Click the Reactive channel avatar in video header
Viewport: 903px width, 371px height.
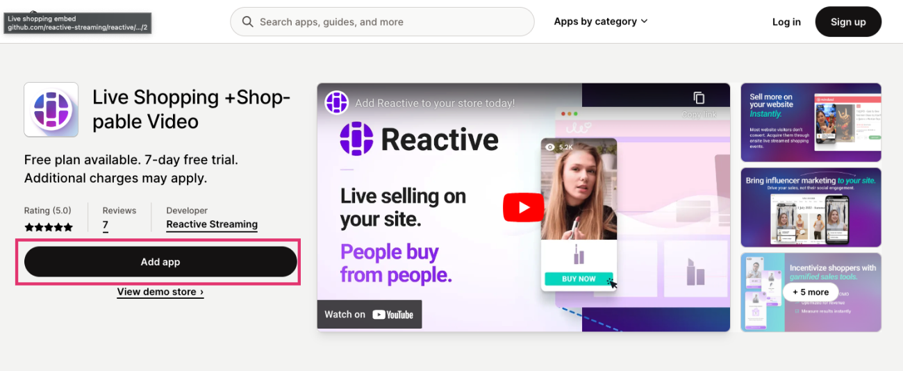(x=337, y=102)
